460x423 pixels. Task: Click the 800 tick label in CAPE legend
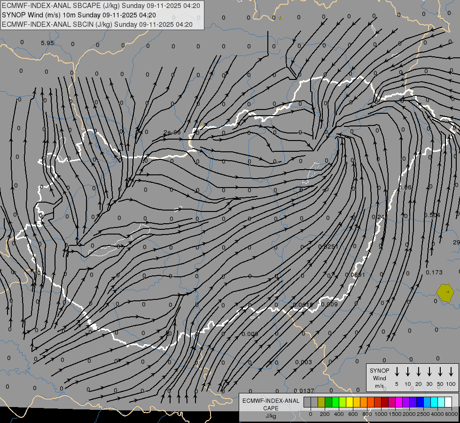(367, 414)
